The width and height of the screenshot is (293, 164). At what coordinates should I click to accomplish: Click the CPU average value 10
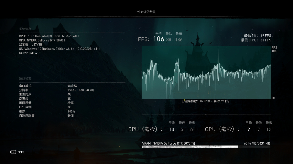[172, 129]
